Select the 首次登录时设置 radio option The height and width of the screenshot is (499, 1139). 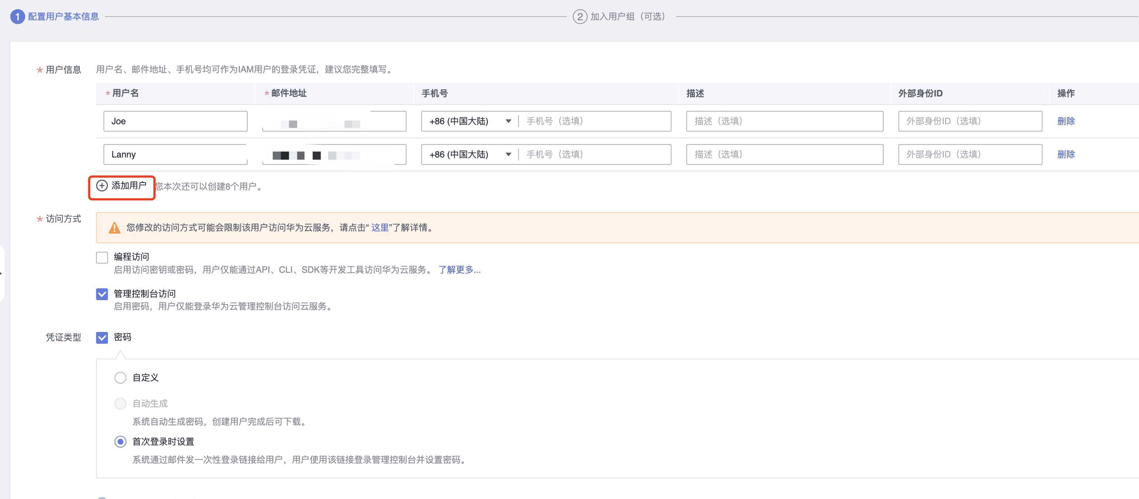click(120, 442)
